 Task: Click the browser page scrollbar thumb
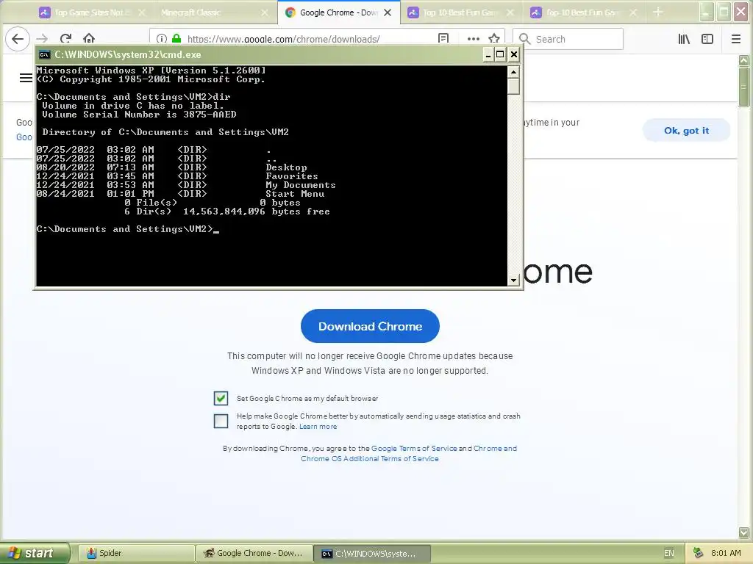(744, 87)
